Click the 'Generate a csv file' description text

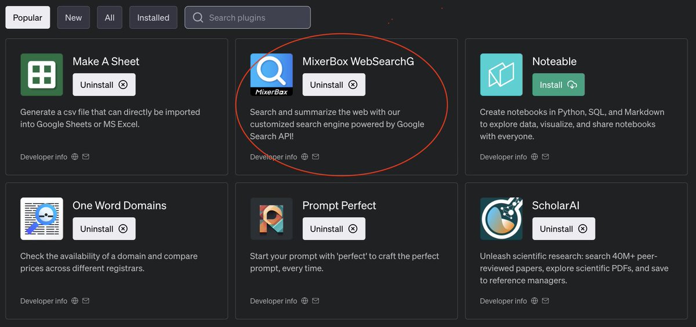110,118
